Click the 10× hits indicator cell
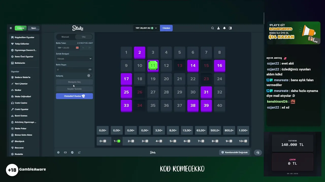This screenshot has width=325, height=182. pos(243,141)
